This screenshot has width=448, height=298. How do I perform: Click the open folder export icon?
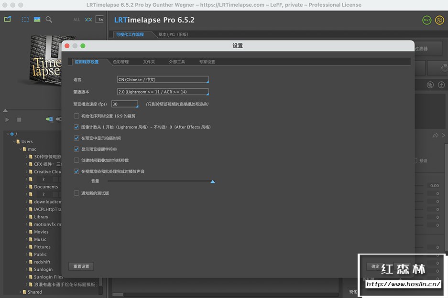pyautogui.click(x=8, y=19)
